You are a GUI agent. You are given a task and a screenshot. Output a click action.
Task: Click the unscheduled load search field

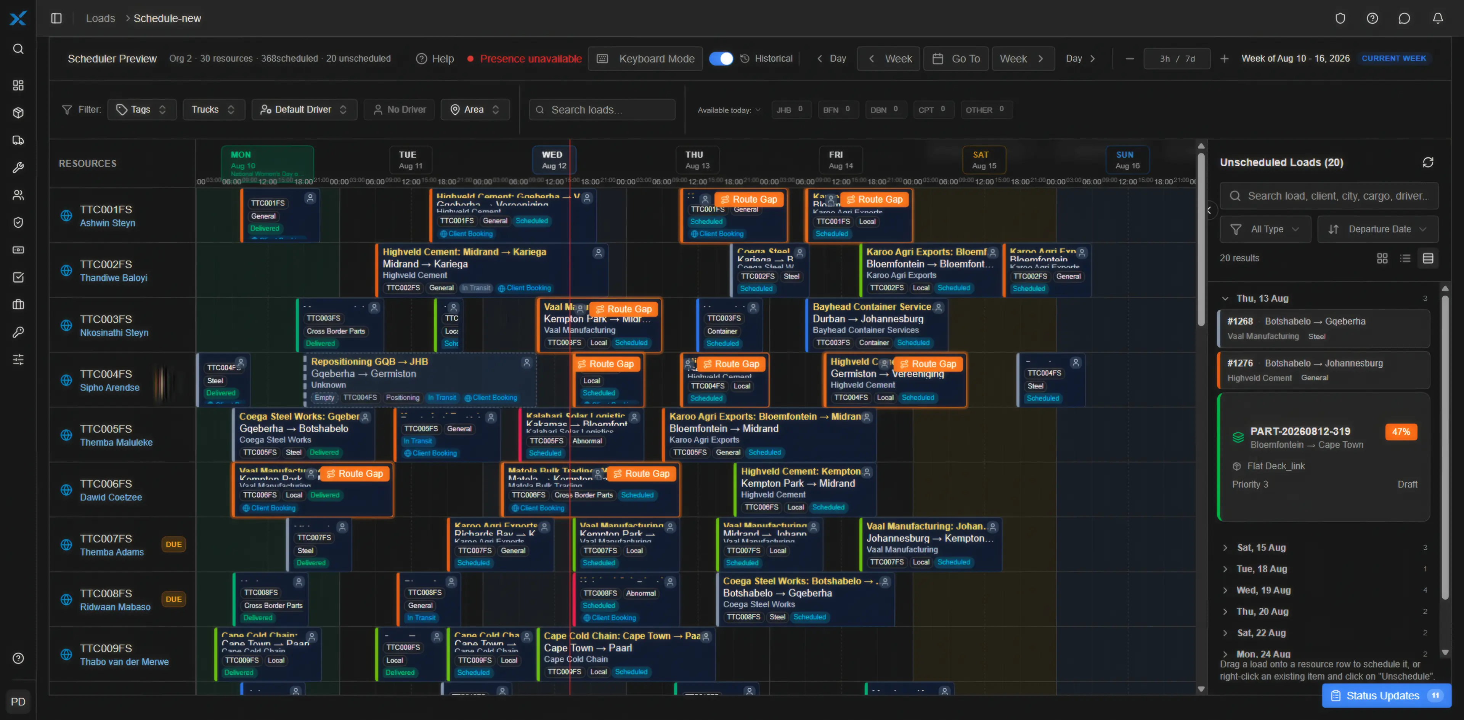(x=1329, y=196)
